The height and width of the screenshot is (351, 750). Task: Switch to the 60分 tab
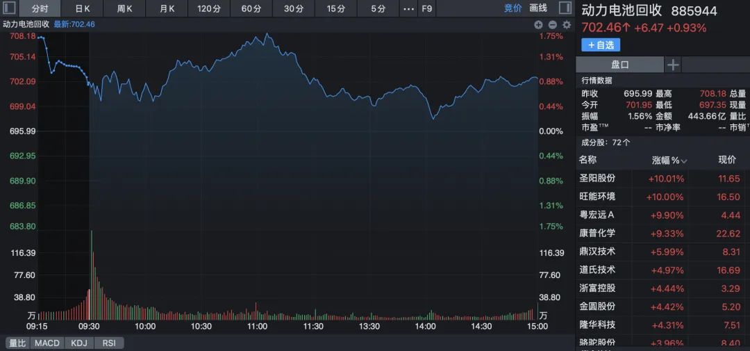251,8
